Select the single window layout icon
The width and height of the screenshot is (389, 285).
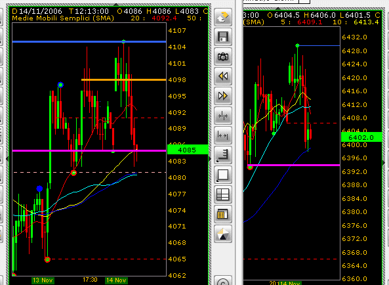click(x=223, y=175)
